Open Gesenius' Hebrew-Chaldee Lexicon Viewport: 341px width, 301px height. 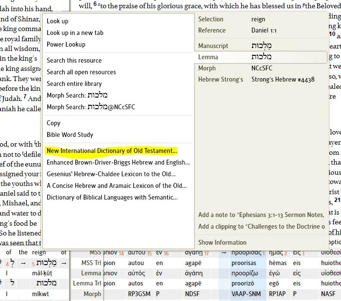pos(111,174)
